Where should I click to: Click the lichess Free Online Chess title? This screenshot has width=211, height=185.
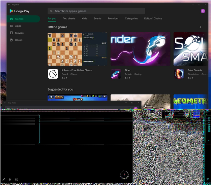click(76, 70)
